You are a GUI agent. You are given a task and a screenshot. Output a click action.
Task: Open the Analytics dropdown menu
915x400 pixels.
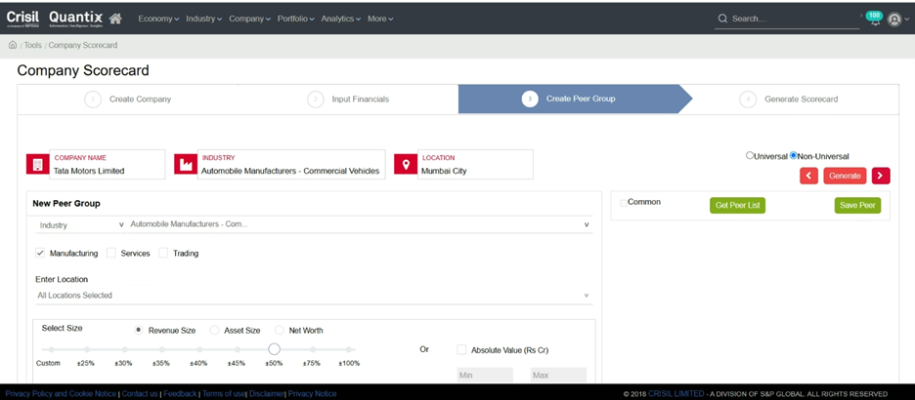pyautogui.click(x=341, y=19)
